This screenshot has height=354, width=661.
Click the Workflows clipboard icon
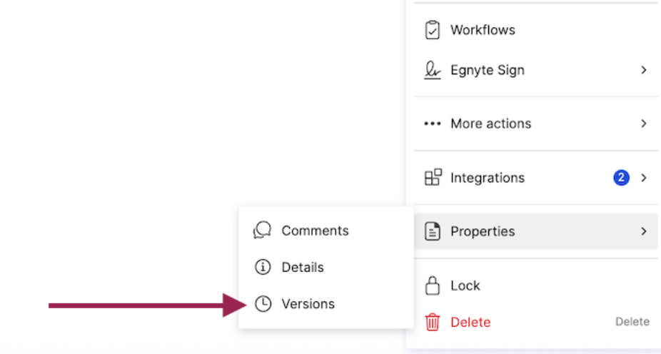pos(433,30)
